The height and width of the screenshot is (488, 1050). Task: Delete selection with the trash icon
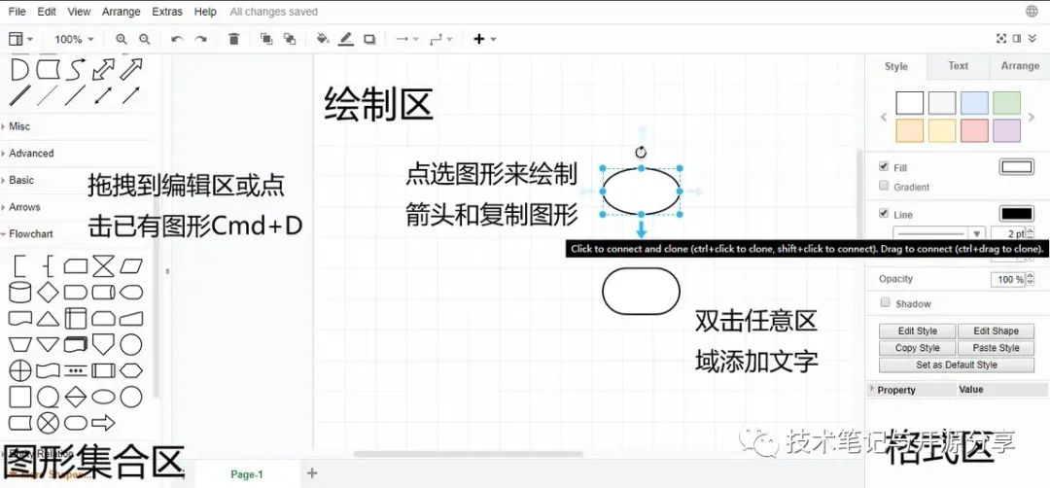point(233,40)
